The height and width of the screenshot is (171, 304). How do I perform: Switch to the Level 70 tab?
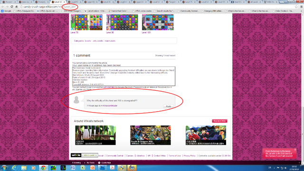point(189,2)
